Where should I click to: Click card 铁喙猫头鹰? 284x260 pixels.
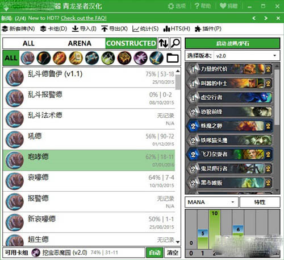[x=229, y=140]
